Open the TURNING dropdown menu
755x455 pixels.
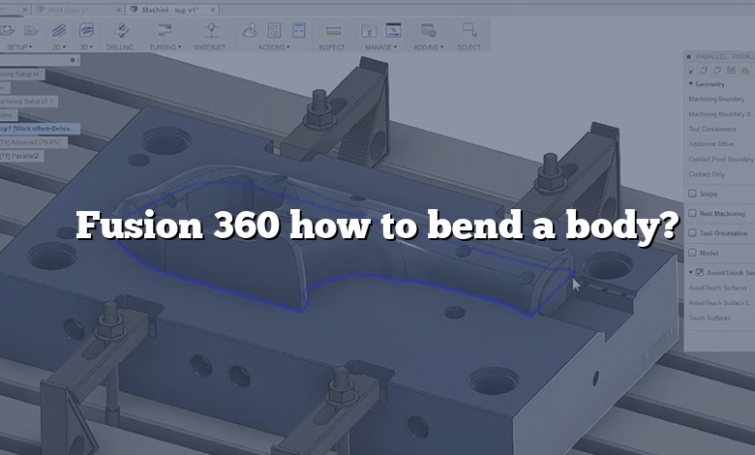166,47
